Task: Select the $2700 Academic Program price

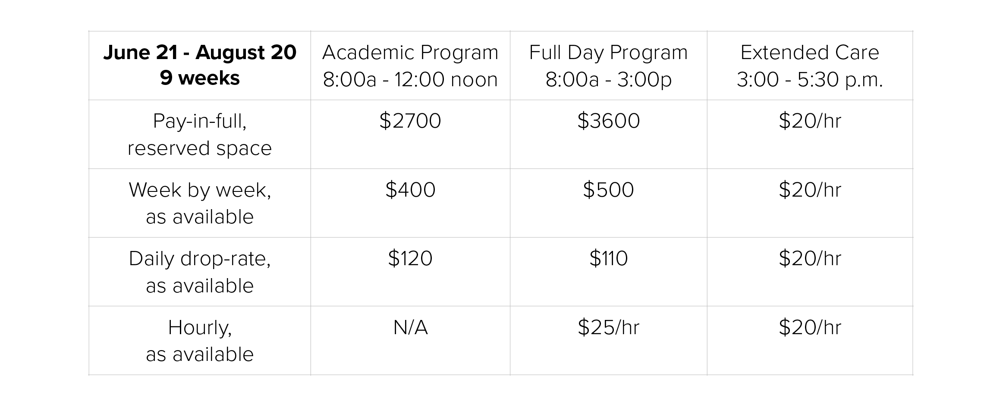Action: point(410,121)
